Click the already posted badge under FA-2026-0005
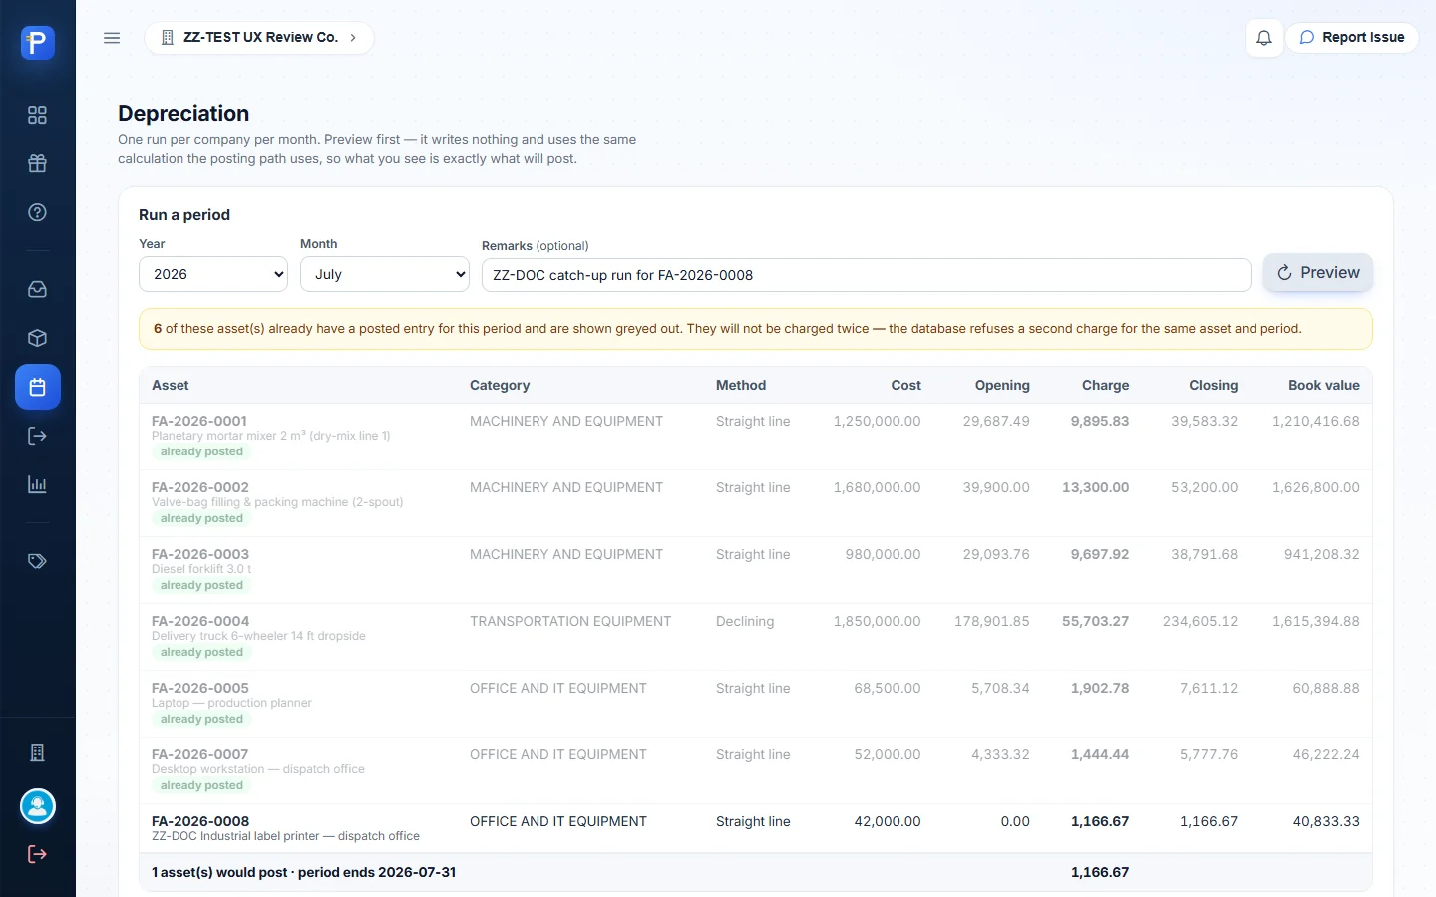Screen dimensions: 1436x897 201,719
